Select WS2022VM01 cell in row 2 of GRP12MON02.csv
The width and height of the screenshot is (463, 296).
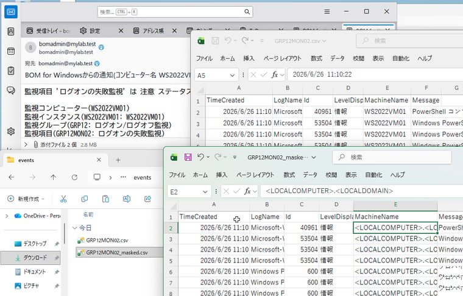tap(387, 111)
